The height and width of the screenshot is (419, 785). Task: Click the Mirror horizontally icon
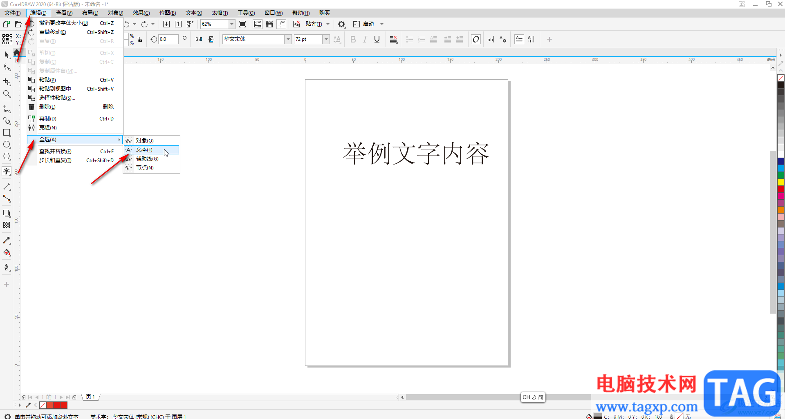pos(199,39)
